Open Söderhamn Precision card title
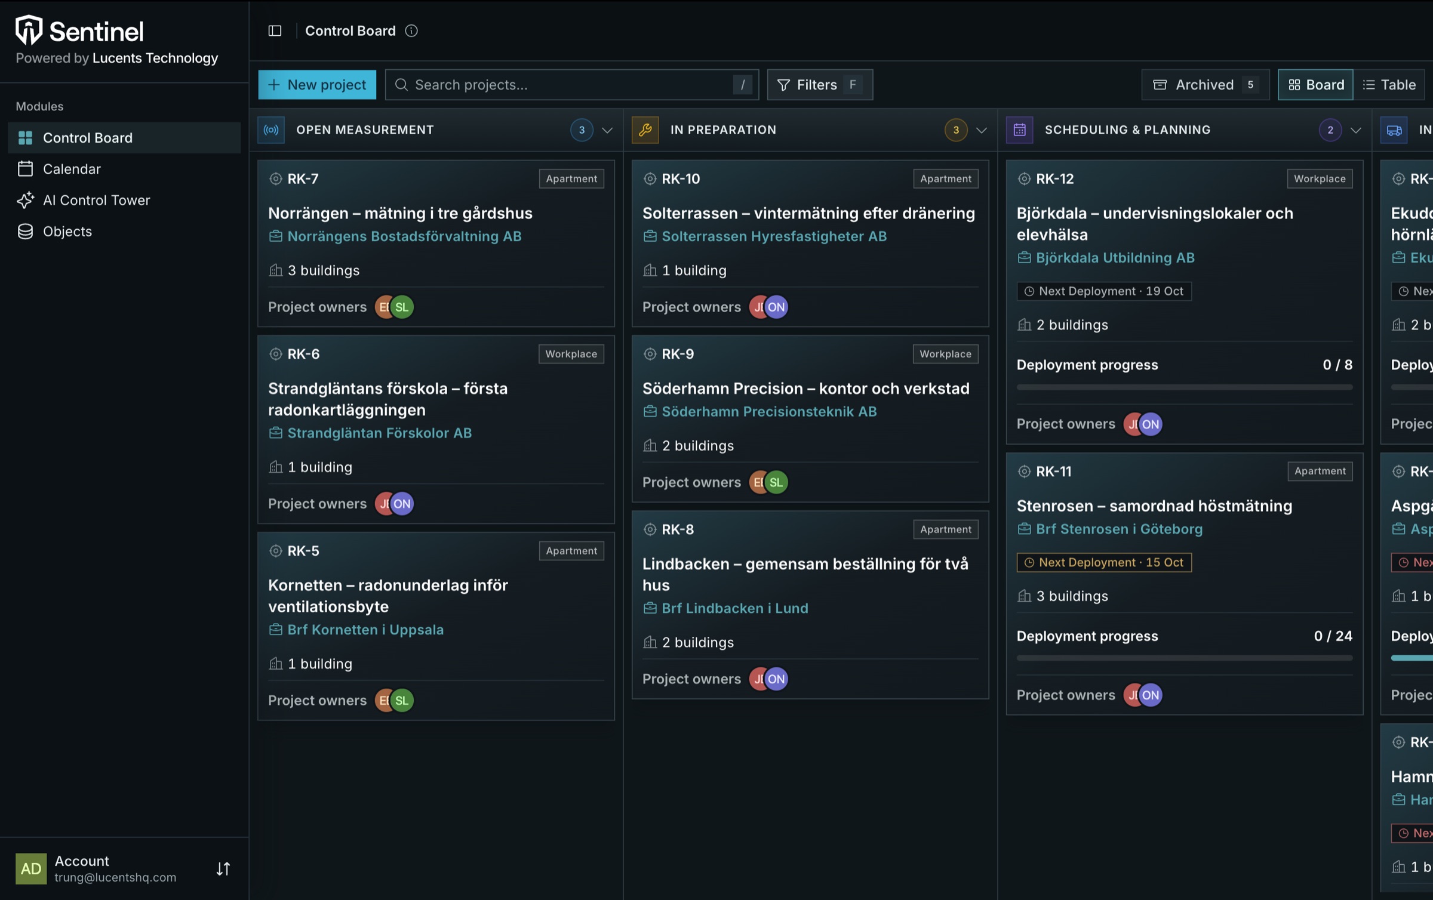The height and width of the screenshot is (900, 1433). pos(805,389)
